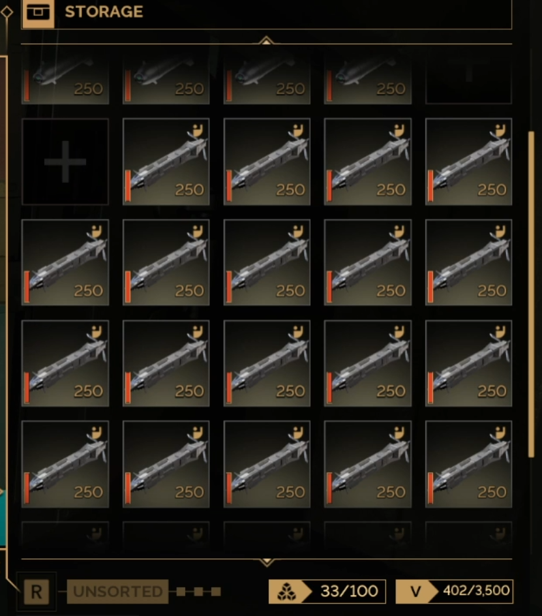Click the stacked cubes slot-count icon

(x=287, y=591)
